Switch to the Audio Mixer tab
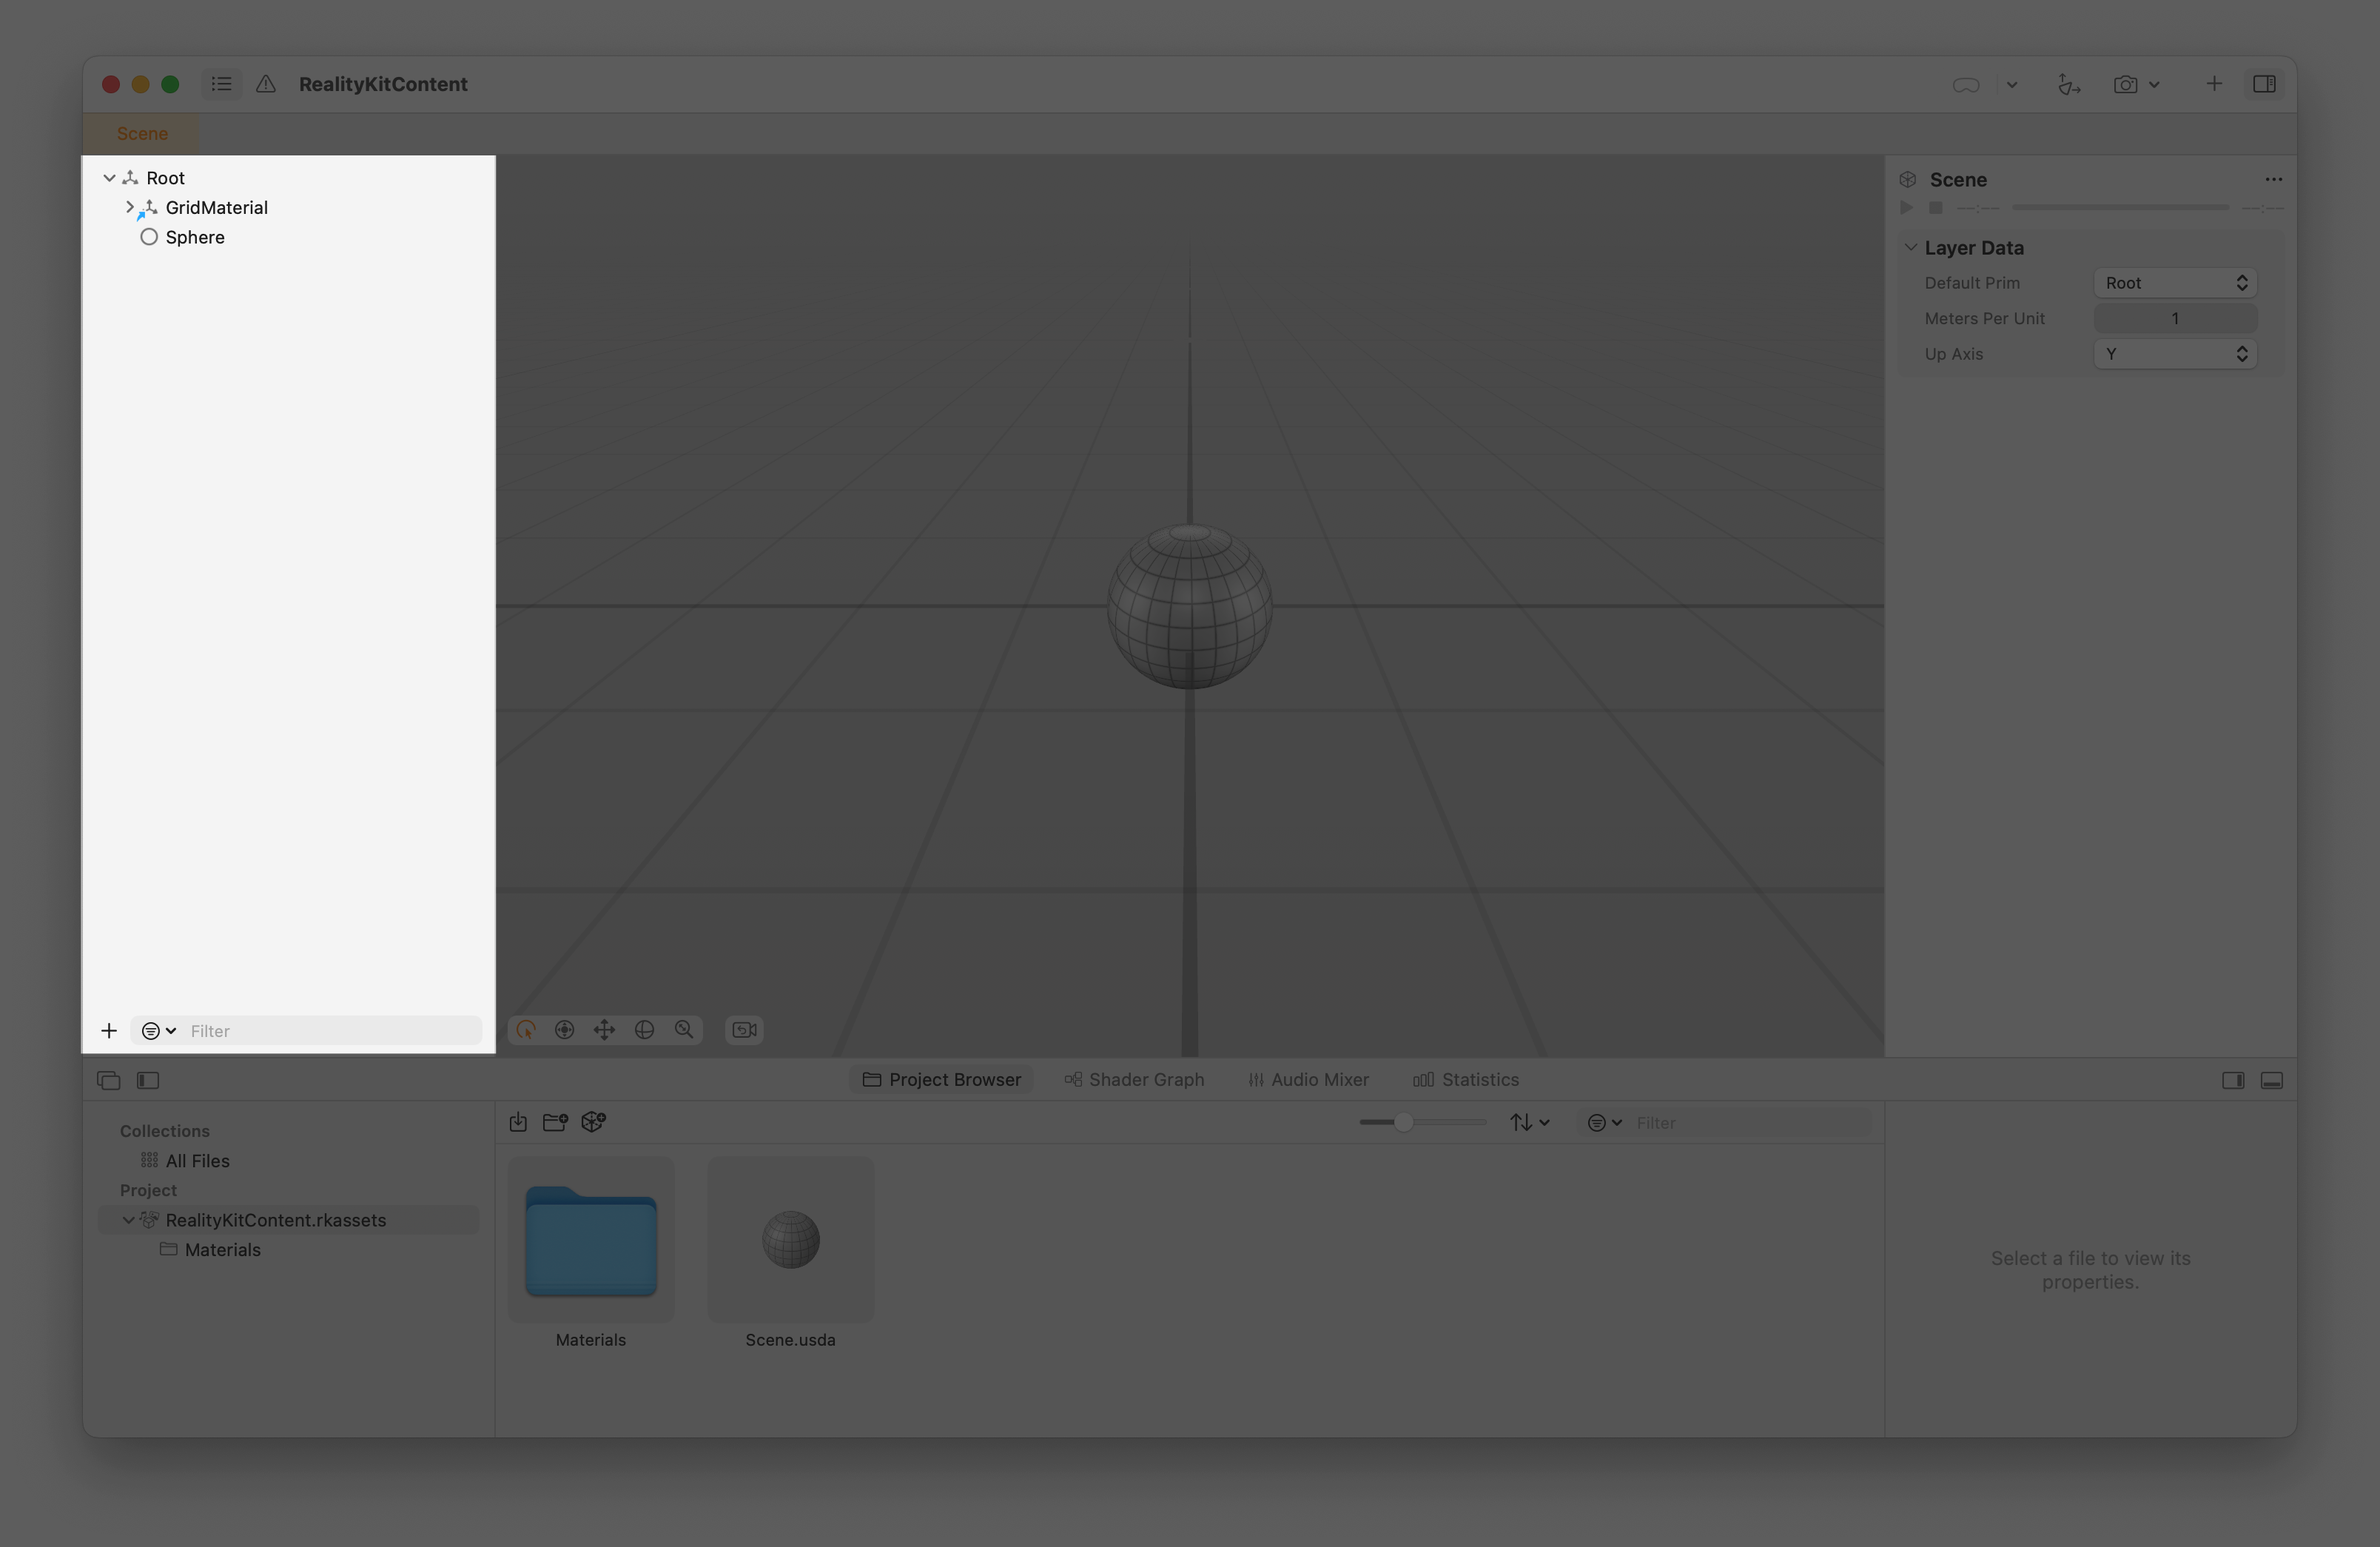Screen dimensions: 2380x1547 [1308, 1079]
